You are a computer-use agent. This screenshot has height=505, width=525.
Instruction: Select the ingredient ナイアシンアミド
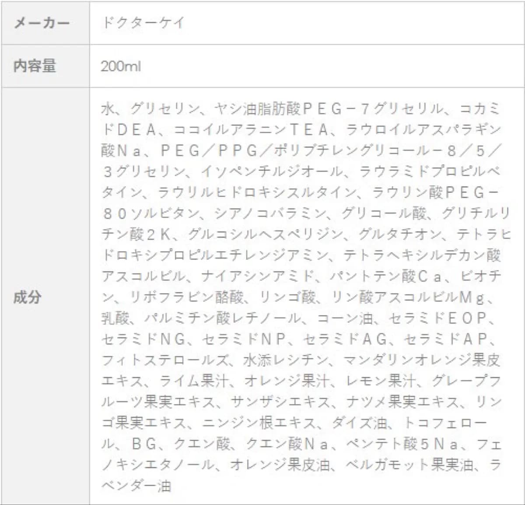258,276
